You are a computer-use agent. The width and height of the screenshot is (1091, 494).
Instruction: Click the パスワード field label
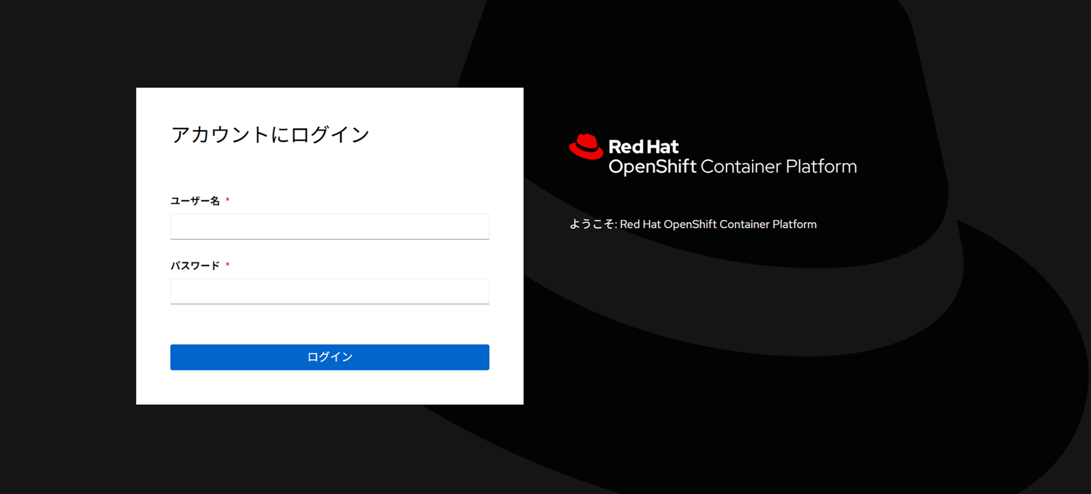[195, 266]
